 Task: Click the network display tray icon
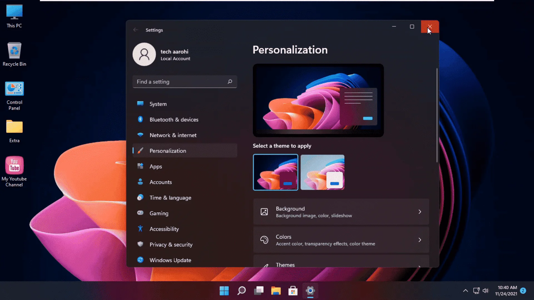coord(476,291)
